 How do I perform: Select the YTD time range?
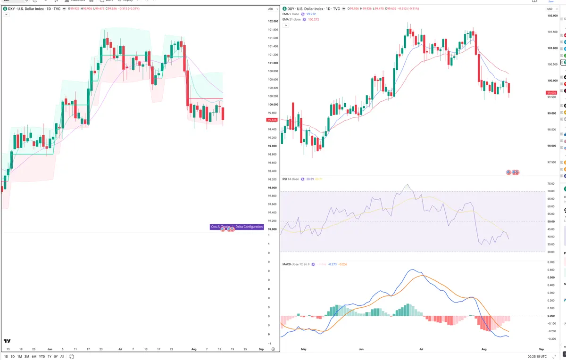(x=42, y=357)
